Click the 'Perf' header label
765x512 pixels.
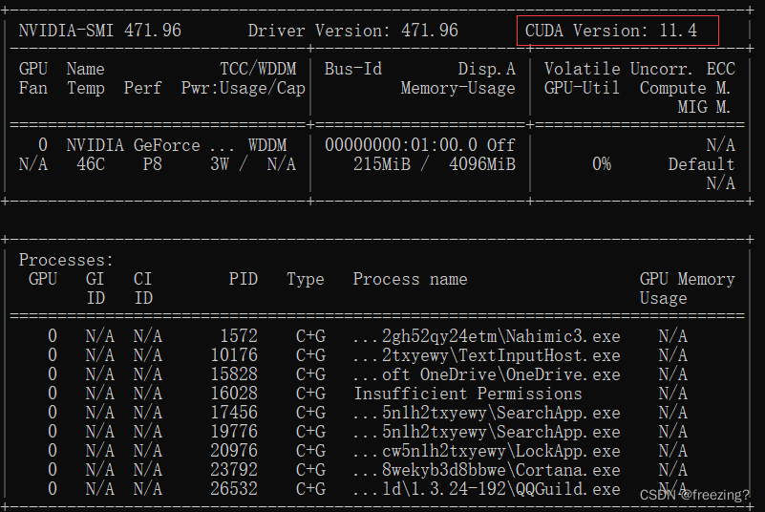142,88
